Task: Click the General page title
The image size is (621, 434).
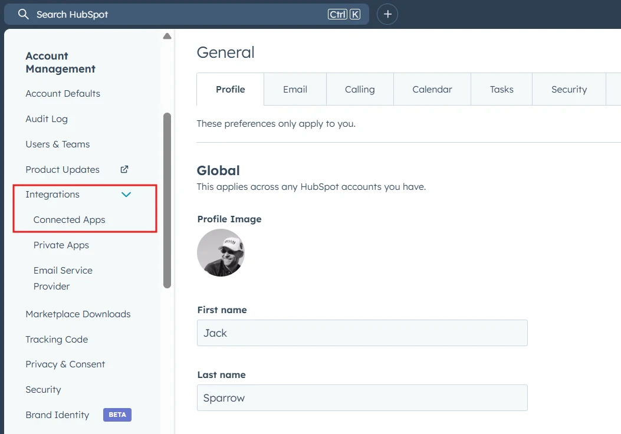Action: [x=226, y=52]
